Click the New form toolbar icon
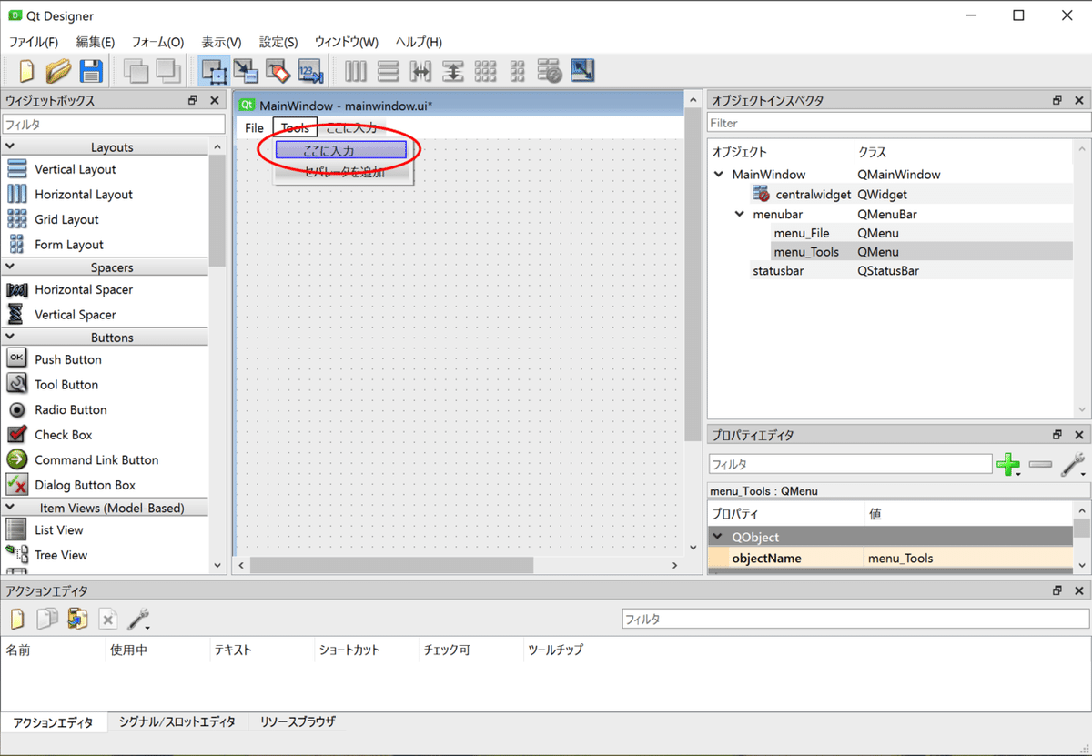The width and height of the screenshot is (1092, 756). click(x=26, y=70)
